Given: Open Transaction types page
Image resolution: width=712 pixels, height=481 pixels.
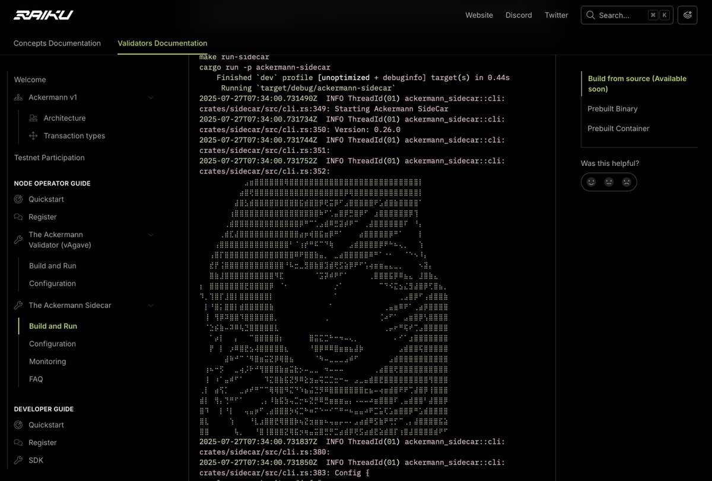Looking at the screenshot, I should (74, 136).
